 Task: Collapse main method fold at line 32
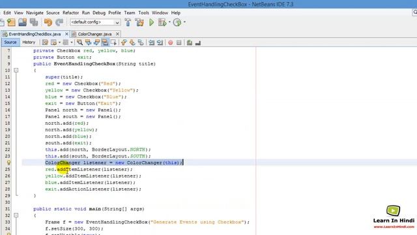(16, 215)
